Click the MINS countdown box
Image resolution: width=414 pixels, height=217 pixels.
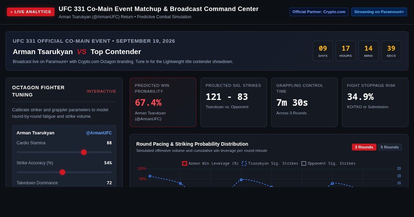pyautogui.click(x=368, y=51)
